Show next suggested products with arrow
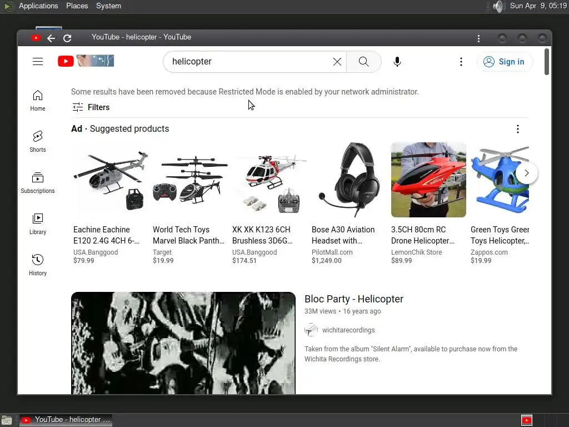Viewport: 569px width, 427px height. pos(526,173)
